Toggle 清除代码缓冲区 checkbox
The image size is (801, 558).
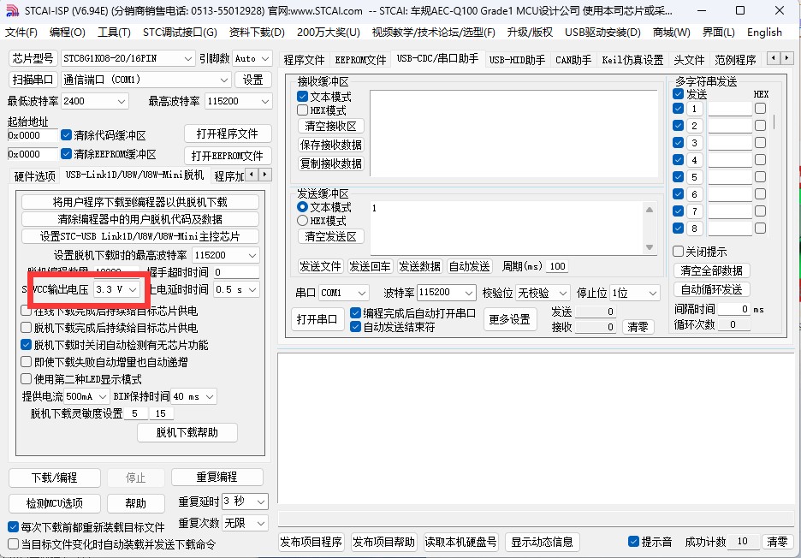coord(66,135)
